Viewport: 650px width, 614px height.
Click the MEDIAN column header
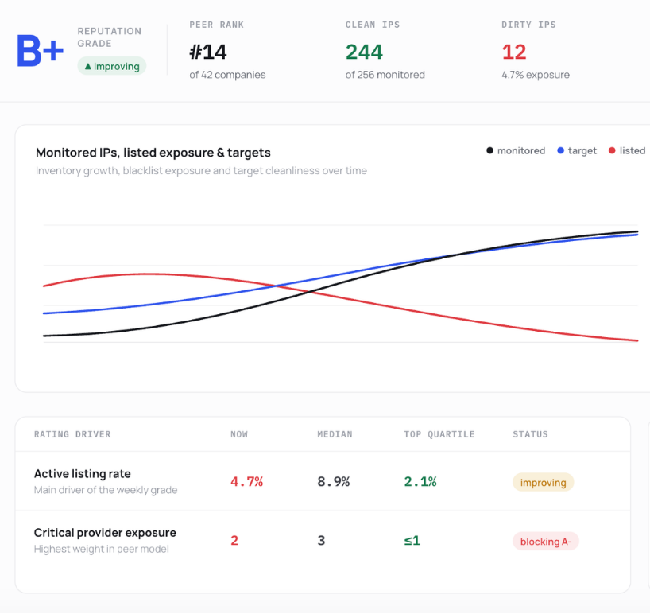pyautogui.click(x=335, y=434)
